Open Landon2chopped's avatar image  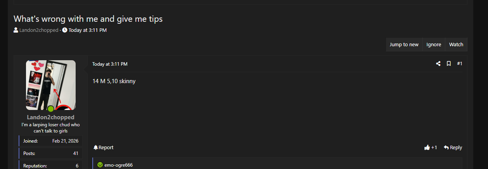[50, 85]
